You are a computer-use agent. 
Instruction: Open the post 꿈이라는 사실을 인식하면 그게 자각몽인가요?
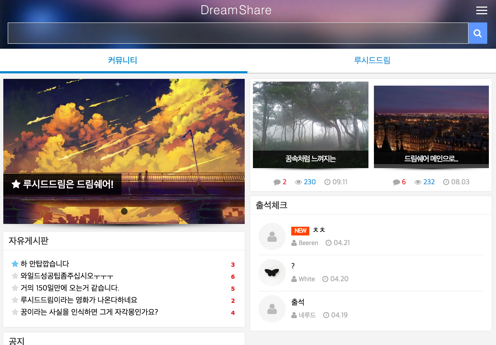pyautogui.click(x=90, y=312)
